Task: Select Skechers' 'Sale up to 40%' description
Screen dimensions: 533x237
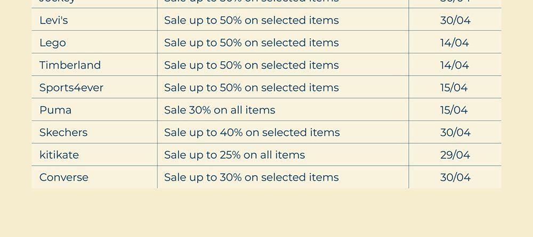Action: tap(252, 133)
